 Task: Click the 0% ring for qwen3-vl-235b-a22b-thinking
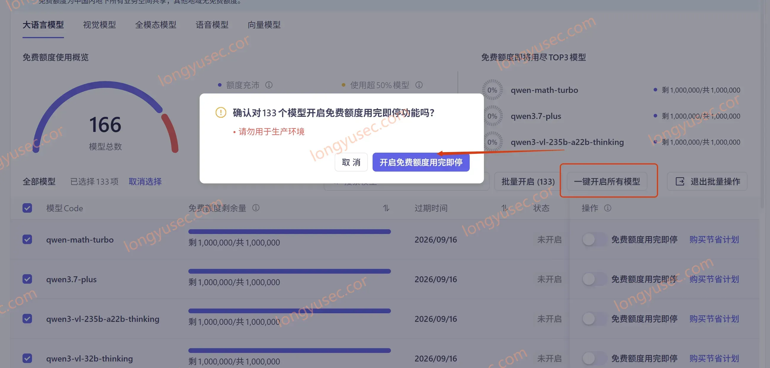492,142
